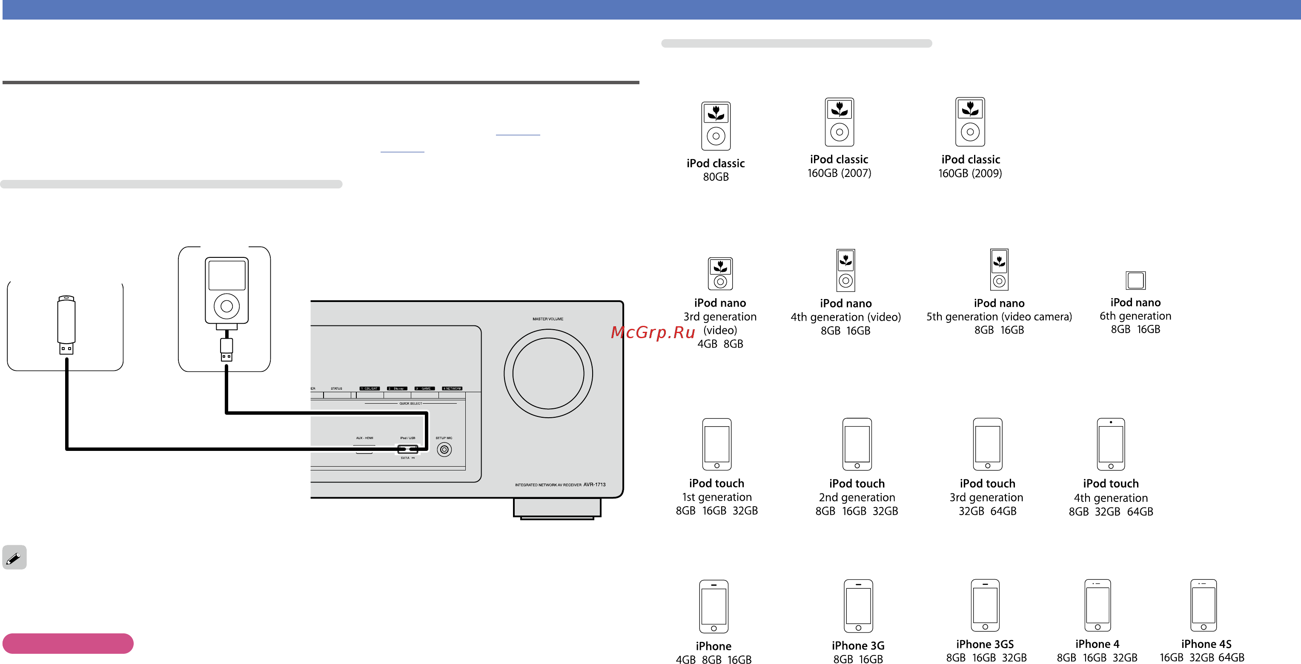Click the "iPod touch 4th generation" label
1301x664 pixels.
(x=1111, y=497)
